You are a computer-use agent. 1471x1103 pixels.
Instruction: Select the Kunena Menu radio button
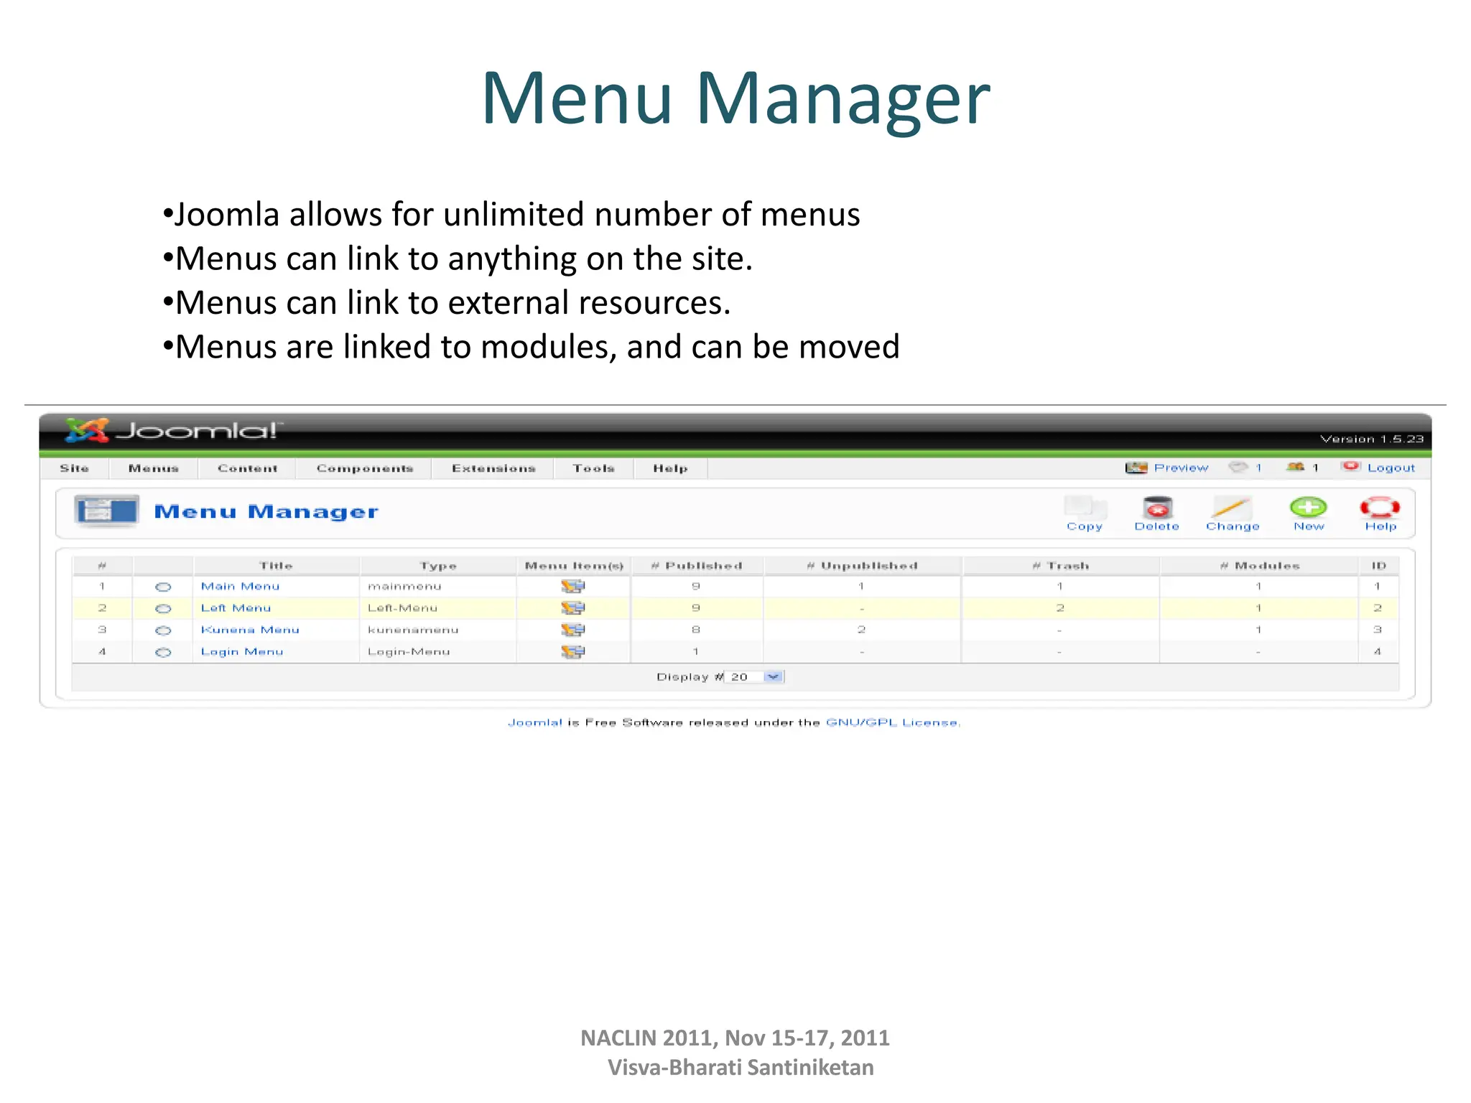[163, 630]
